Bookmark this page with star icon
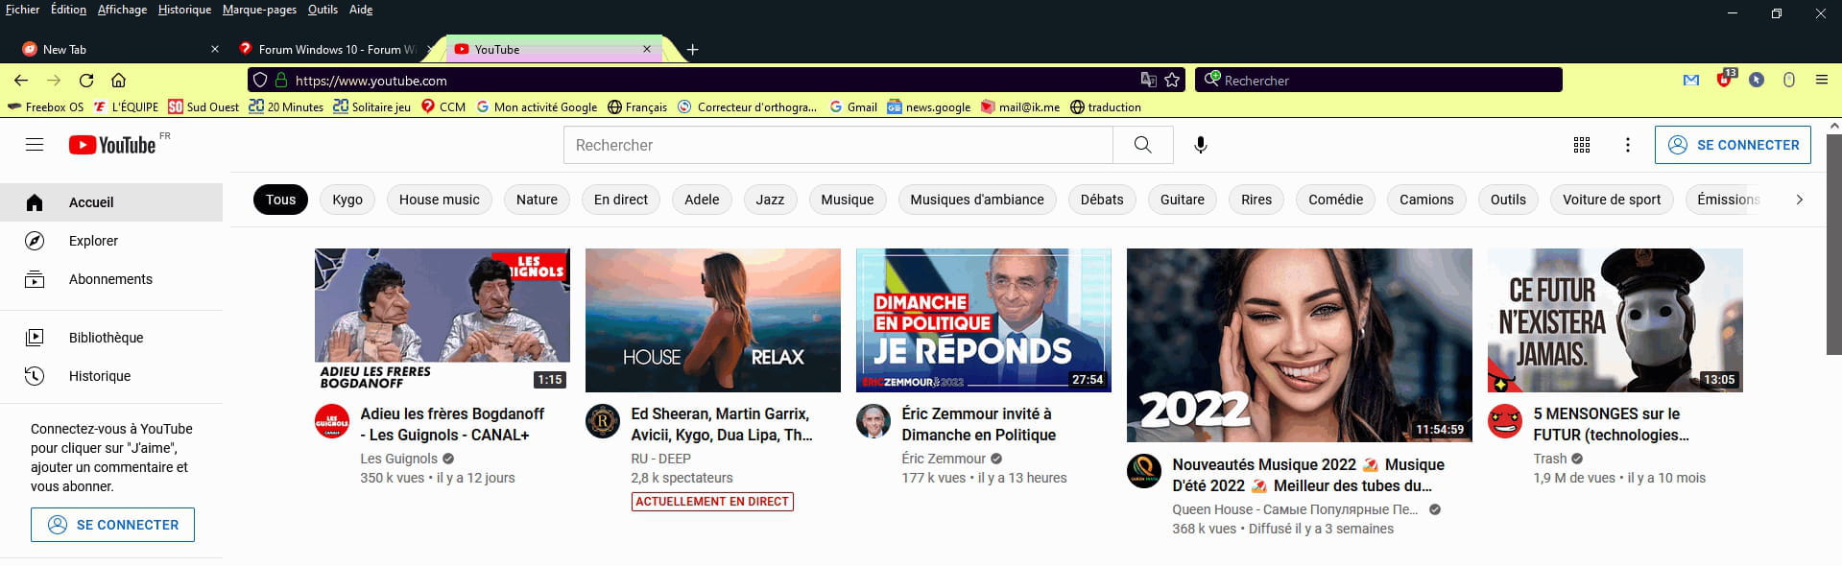 coord(1172,81)
